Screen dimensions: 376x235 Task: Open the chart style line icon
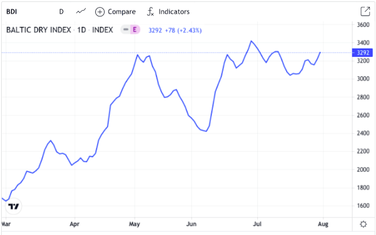81,11
